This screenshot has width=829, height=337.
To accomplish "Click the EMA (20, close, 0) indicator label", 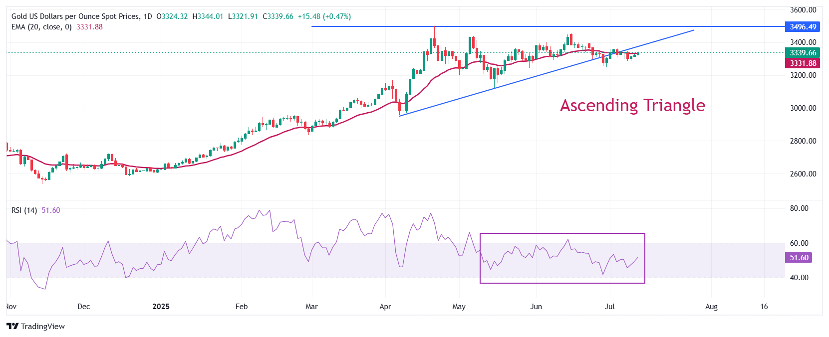I will coord(41,27).
